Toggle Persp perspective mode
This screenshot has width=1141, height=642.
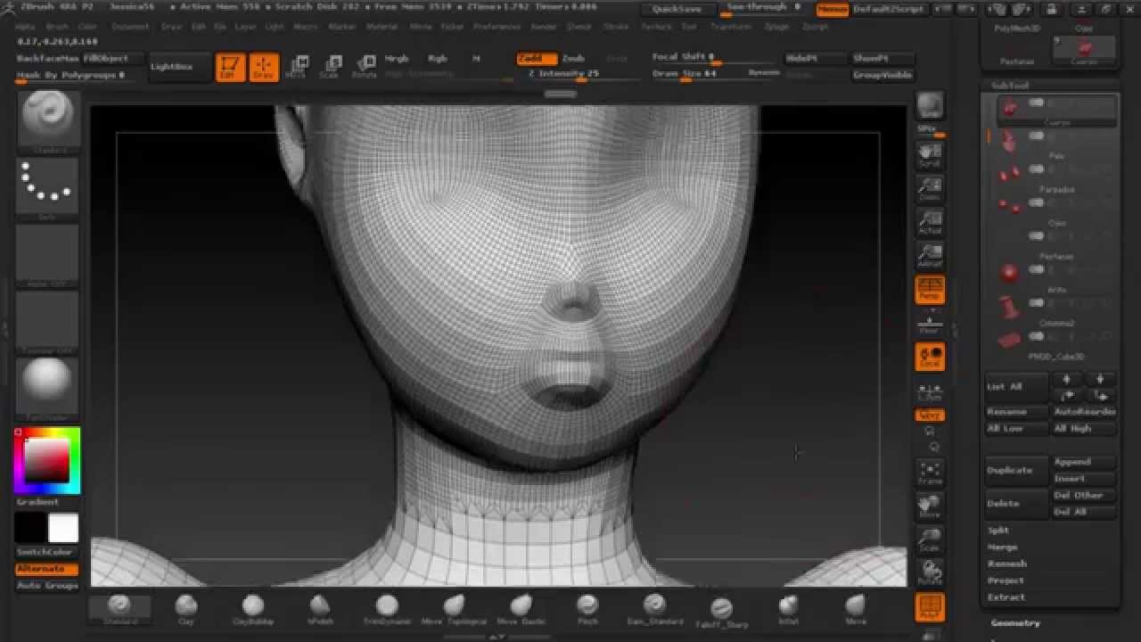click(930, 289)
